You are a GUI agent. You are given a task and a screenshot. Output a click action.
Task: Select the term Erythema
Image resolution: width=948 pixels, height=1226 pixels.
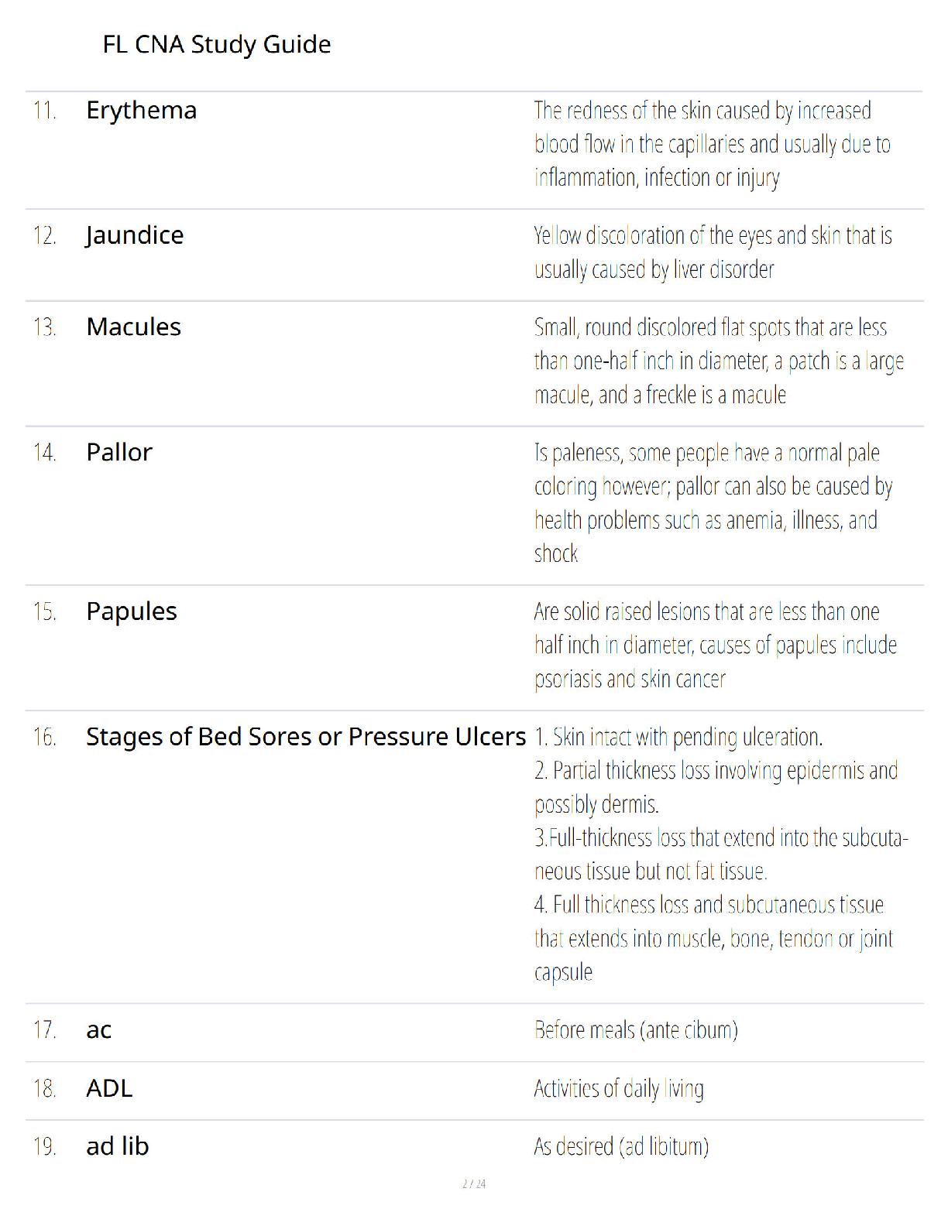coord(142,110)
